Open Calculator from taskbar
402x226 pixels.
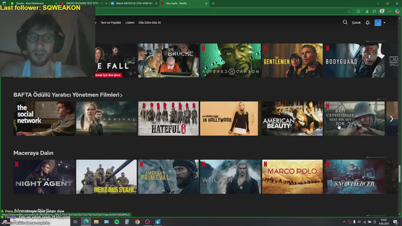coord(127,222)
